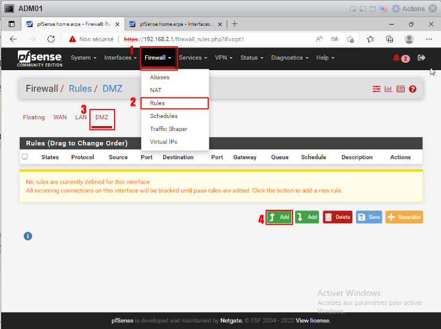Image resolution: width=441 pixels, height=329 pixels.
Task: Open the View license link
Action: pos(313,320)
